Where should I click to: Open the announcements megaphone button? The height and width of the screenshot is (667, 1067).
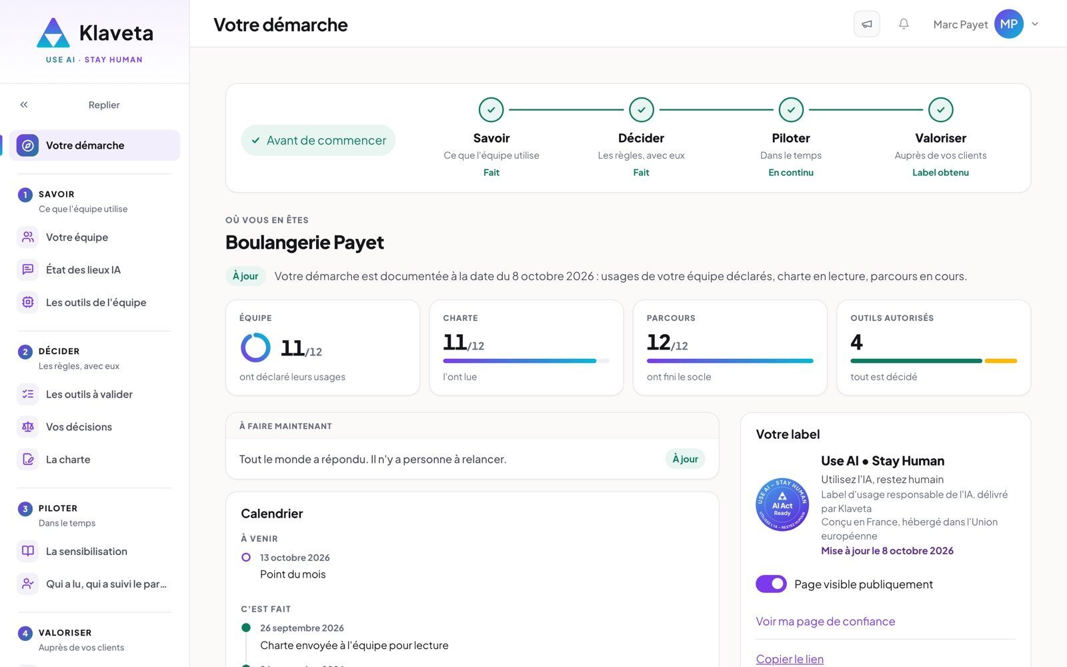coord(866,24)
